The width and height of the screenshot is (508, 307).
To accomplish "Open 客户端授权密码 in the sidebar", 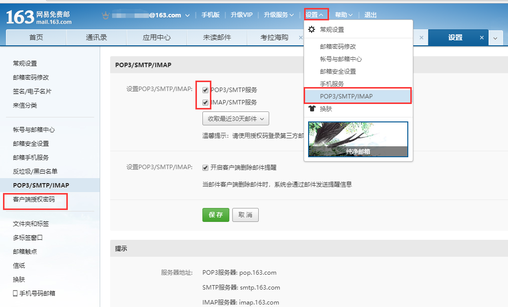I will coord(34,199).
